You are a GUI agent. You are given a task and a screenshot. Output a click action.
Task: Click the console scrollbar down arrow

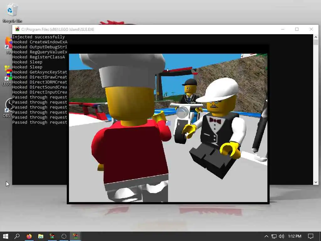pos(316,182)
